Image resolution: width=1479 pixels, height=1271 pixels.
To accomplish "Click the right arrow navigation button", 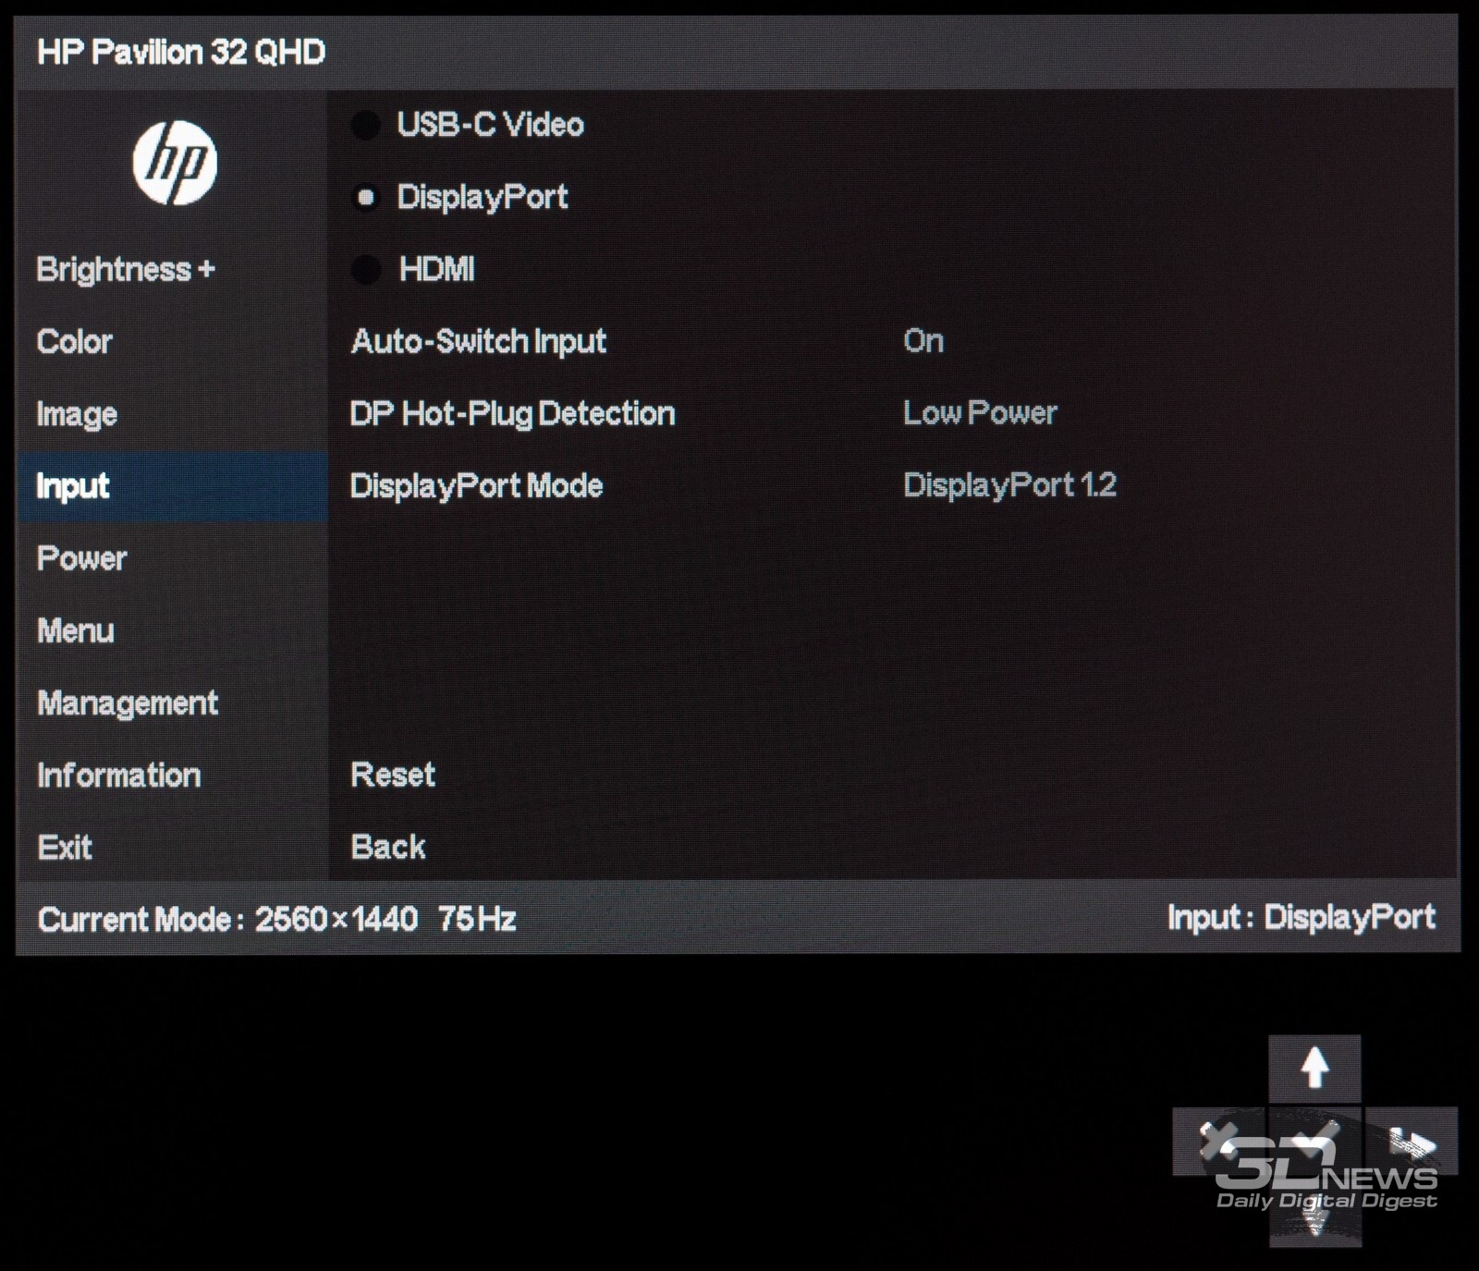I will pyautogui.click(x=1412, y=1141).
